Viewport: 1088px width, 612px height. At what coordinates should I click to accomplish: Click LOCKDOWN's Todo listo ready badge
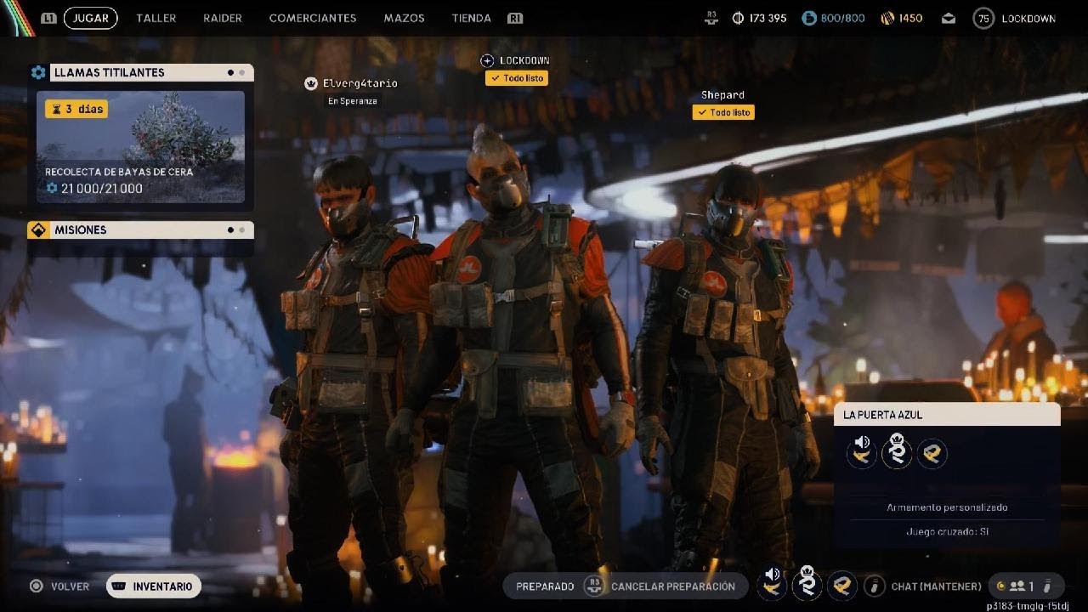click(x=516, y=78)
